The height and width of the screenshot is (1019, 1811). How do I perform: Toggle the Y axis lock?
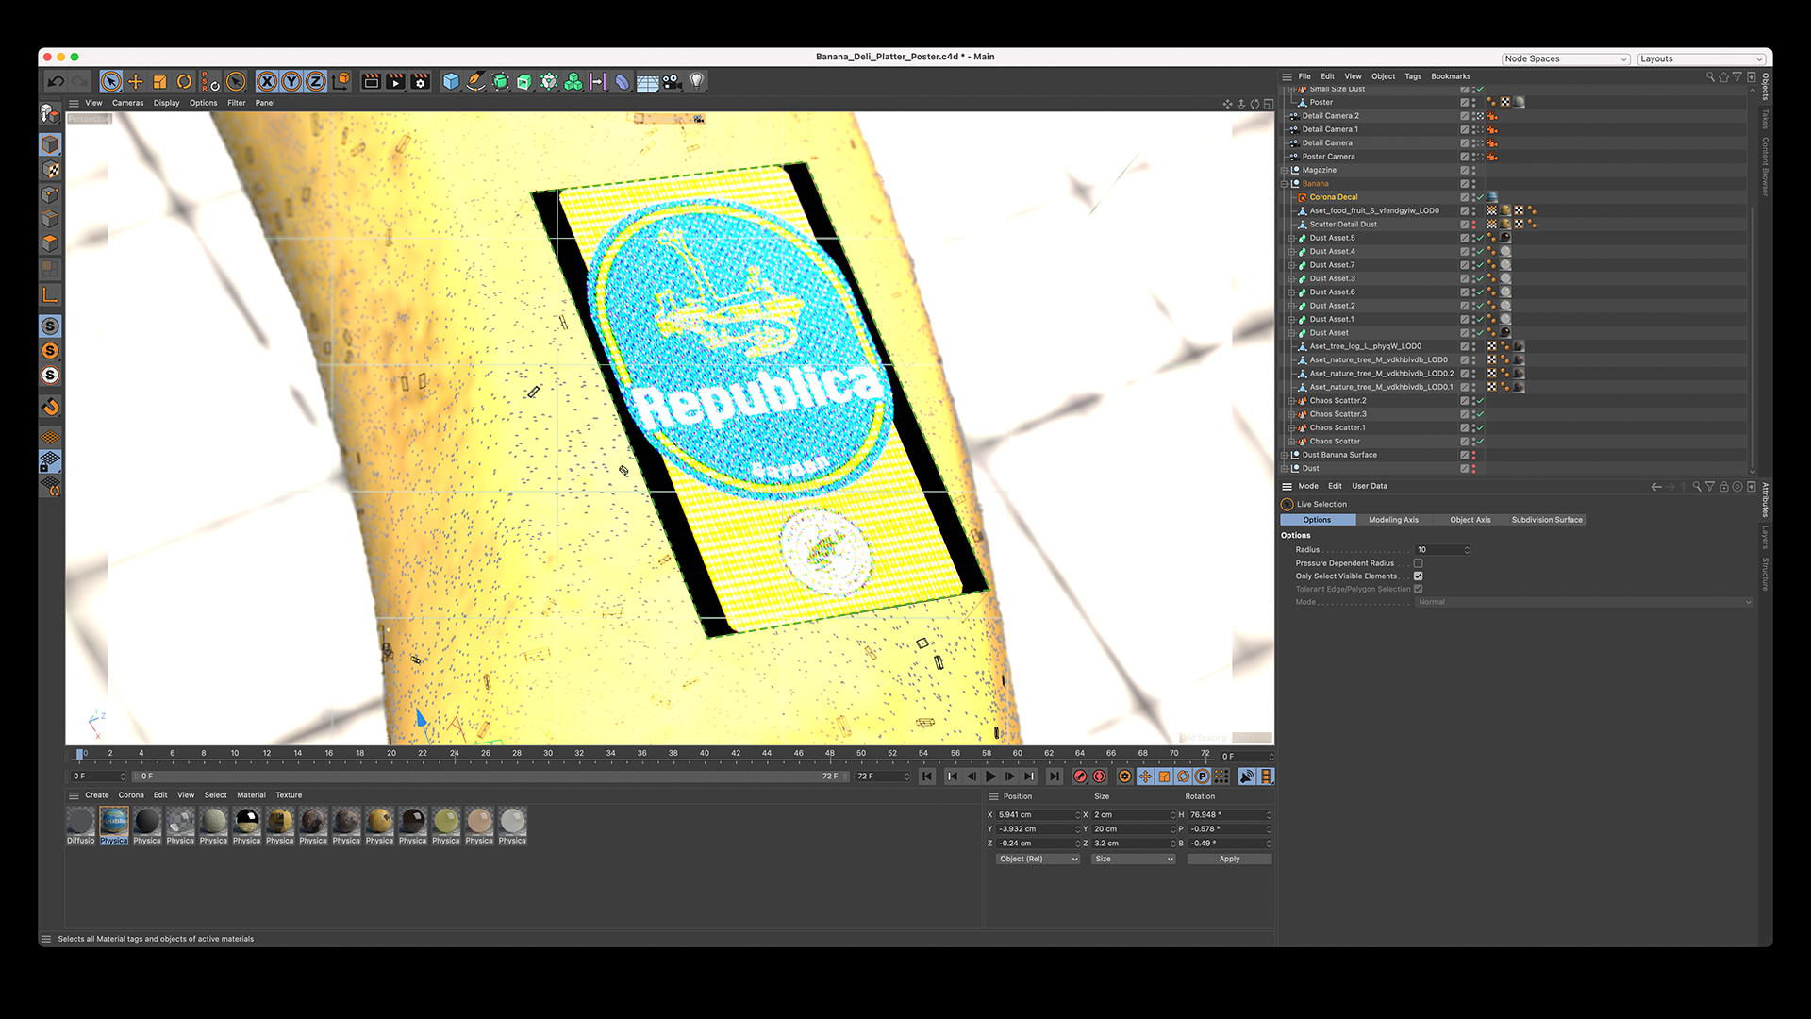coord(291,82)
